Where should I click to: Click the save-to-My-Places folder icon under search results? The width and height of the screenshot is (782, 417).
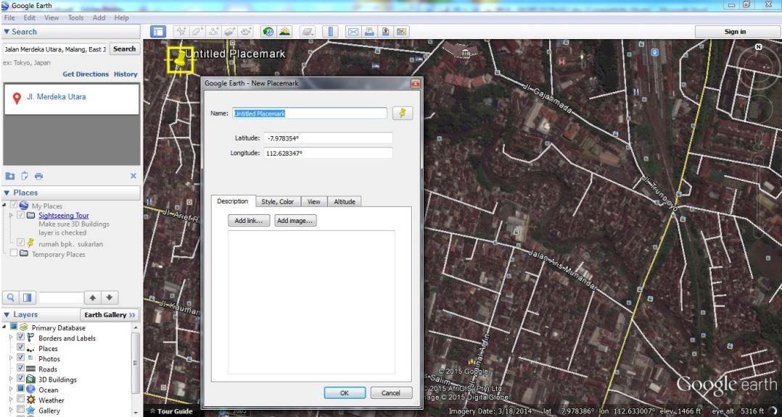click(x=10, y=176)
